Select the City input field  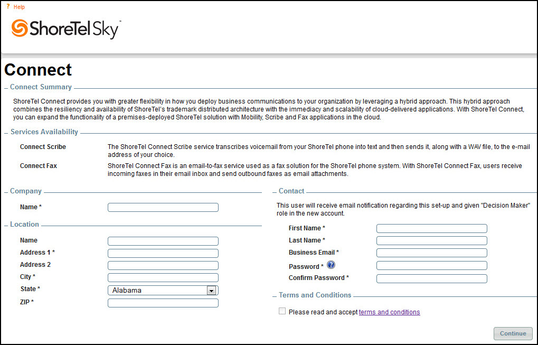point(163,278)
